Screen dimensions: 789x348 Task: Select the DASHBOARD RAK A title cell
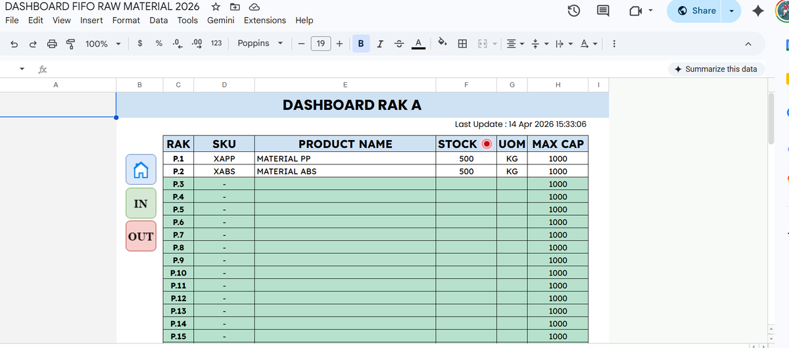tap(352, 105)
